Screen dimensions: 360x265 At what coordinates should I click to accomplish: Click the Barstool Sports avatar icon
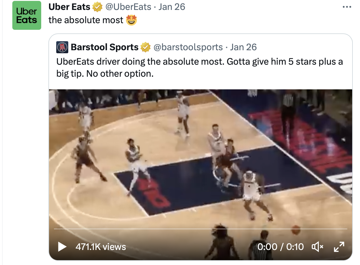pyautogui.click(x=62, y=47)
